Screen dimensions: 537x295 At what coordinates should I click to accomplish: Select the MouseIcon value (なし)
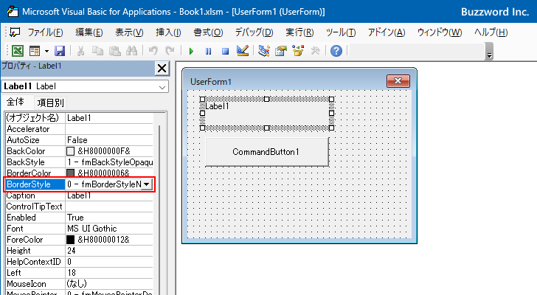pos(109,284)
